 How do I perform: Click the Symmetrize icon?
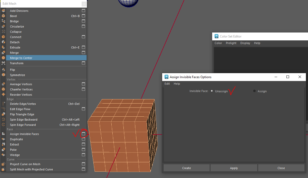coord(3,75)
